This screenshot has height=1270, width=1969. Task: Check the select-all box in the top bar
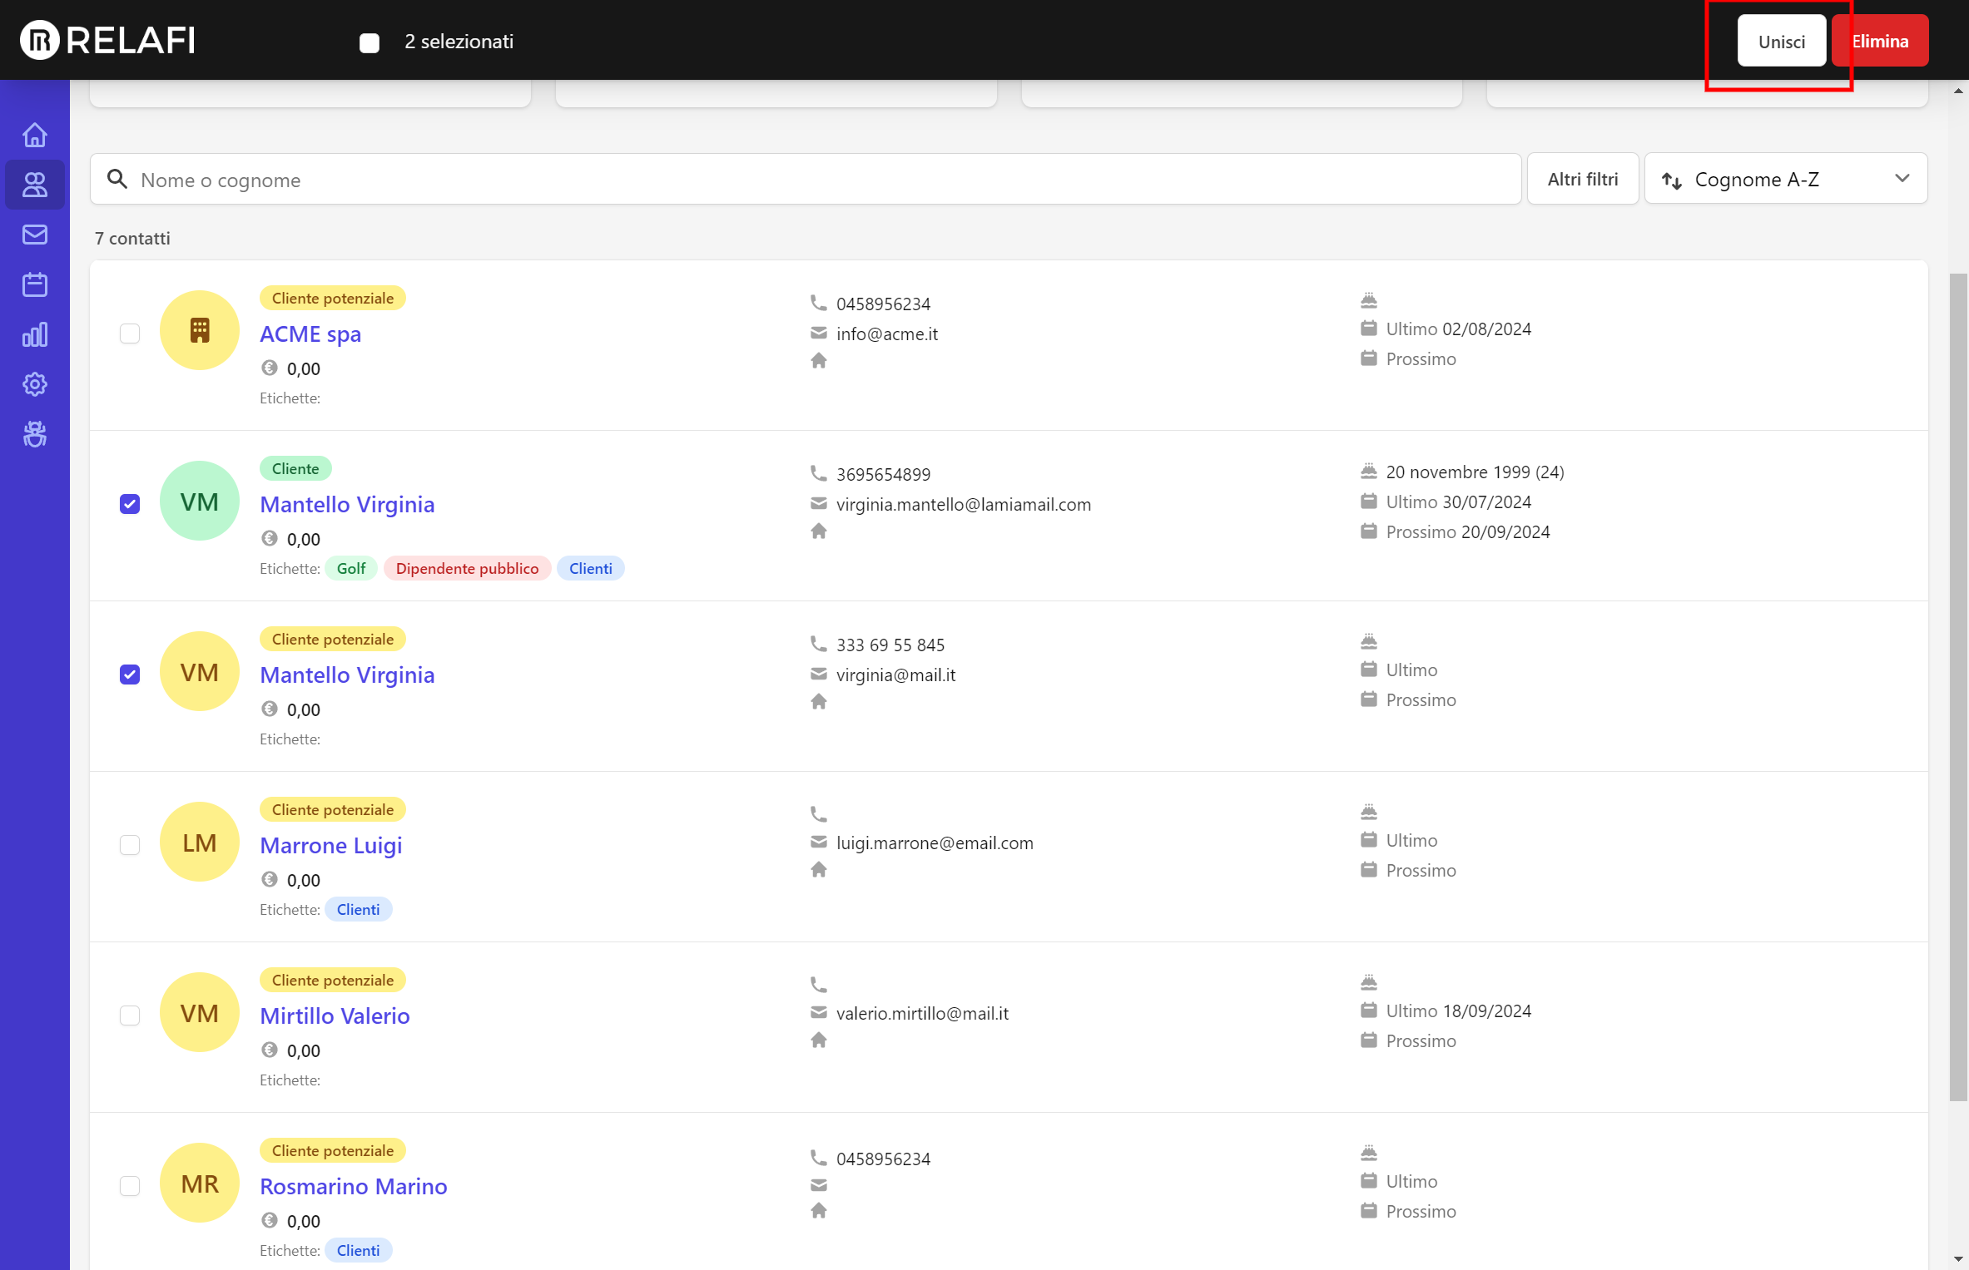pos(369,42)
